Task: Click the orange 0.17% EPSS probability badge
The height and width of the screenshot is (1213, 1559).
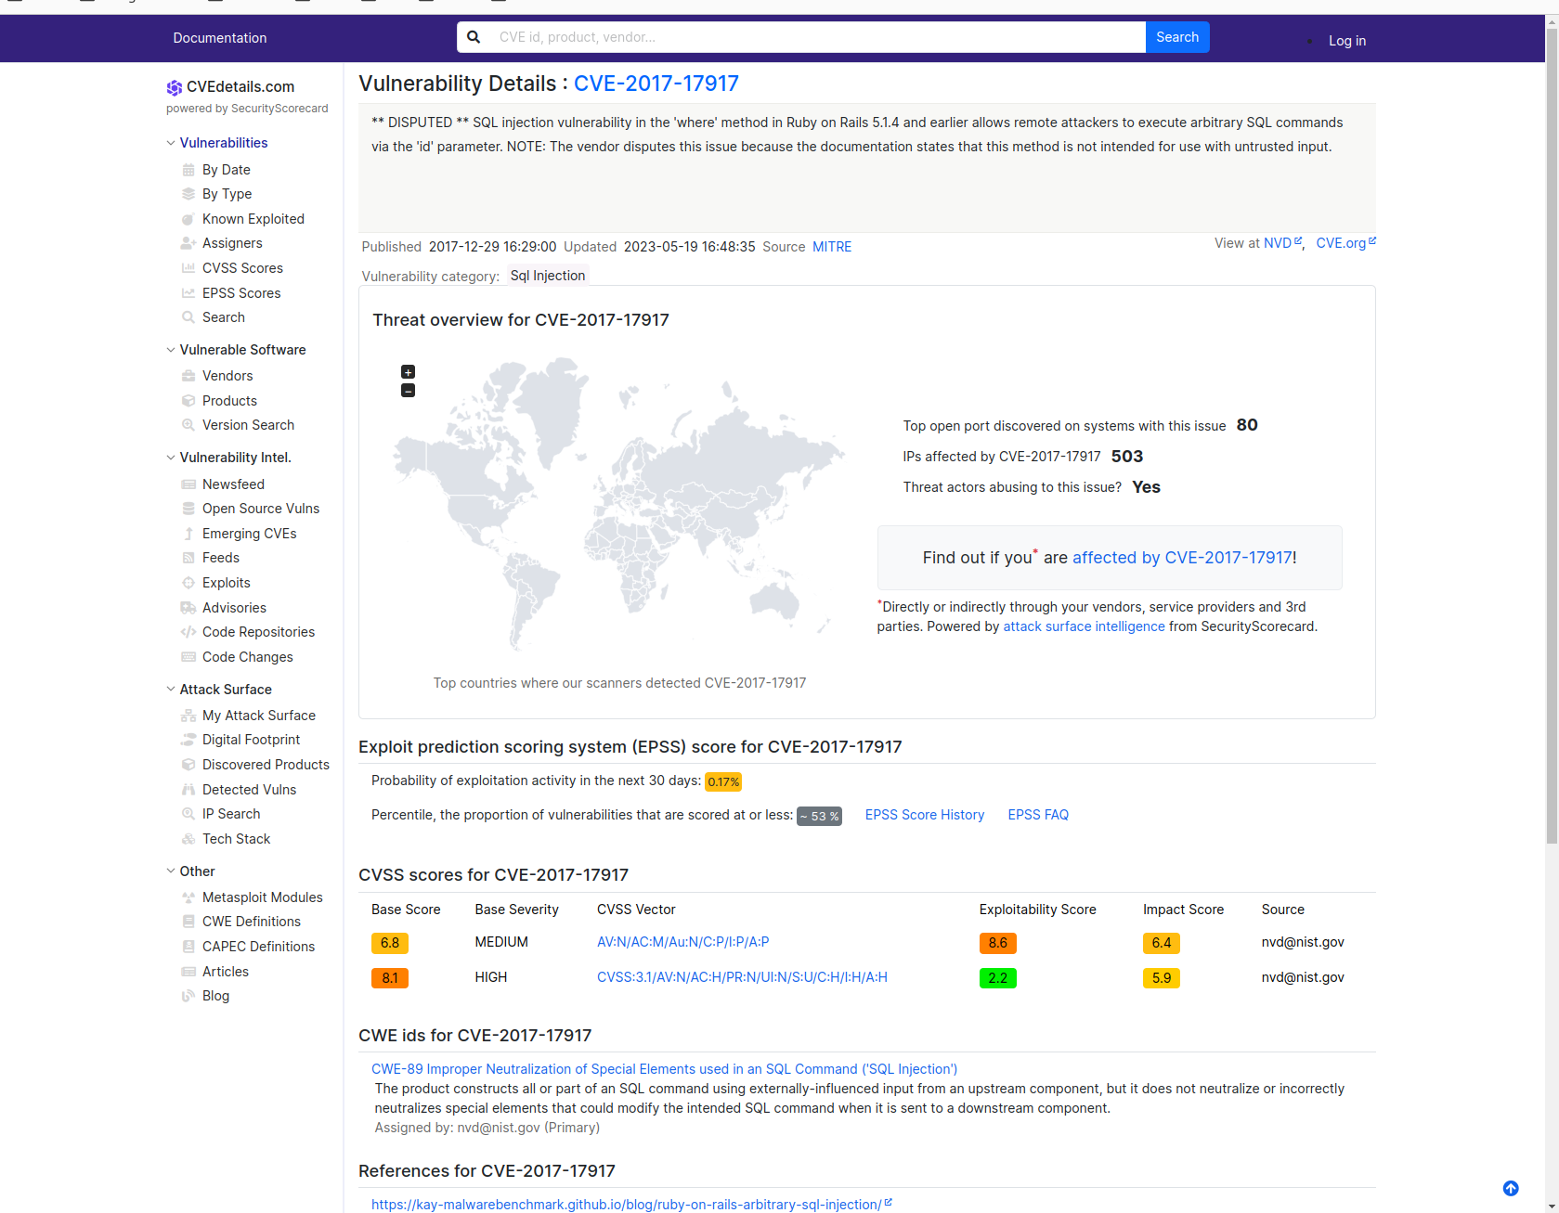Action: (723, 781)
